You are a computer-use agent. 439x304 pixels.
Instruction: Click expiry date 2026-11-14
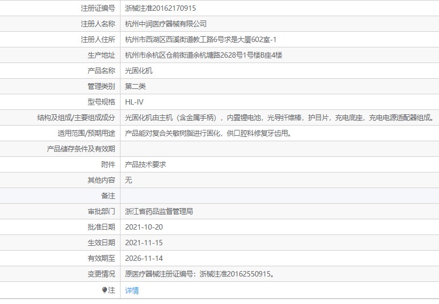pyautogui.click(x=144, y=258)
